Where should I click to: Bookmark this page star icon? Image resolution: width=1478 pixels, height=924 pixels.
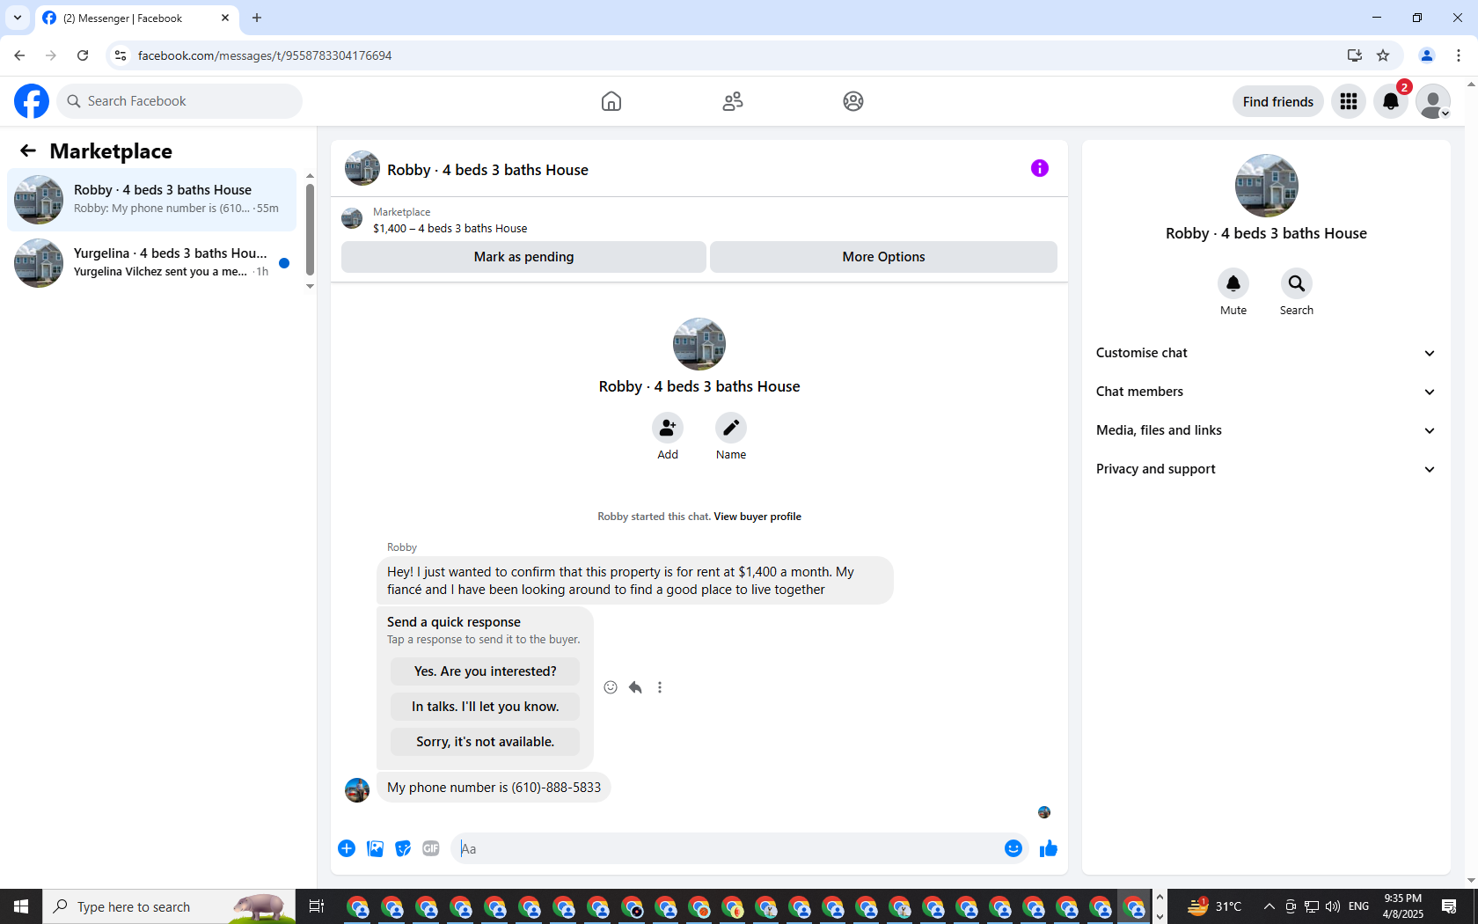tap(1383, 55)
